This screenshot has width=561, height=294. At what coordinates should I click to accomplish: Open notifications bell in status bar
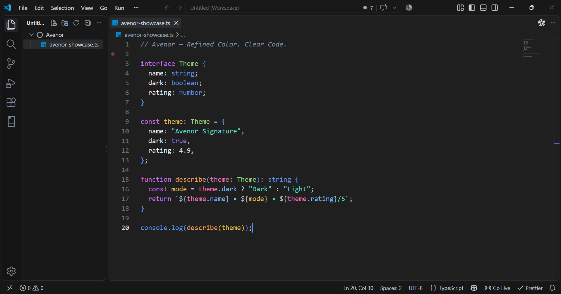pyautogui.click(x=552, y=288)
